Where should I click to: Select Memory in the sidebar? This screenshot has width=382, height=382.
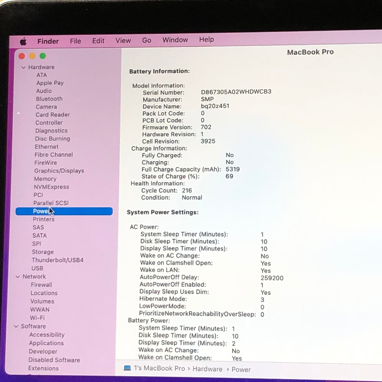45,179
